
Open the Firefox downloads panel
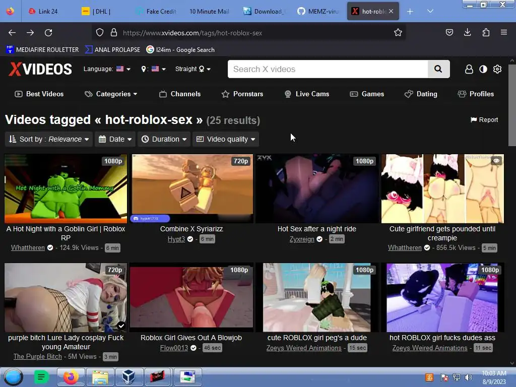point(467,32)
